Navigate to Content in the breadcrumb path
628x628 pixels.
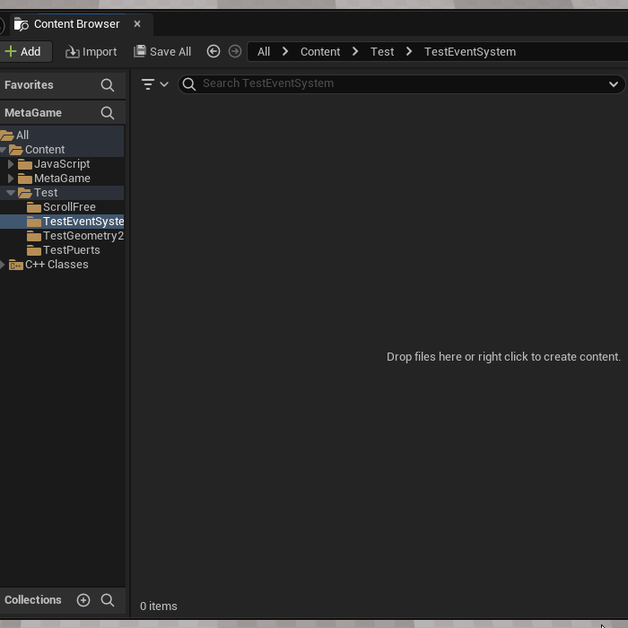(x=320, y=52)
